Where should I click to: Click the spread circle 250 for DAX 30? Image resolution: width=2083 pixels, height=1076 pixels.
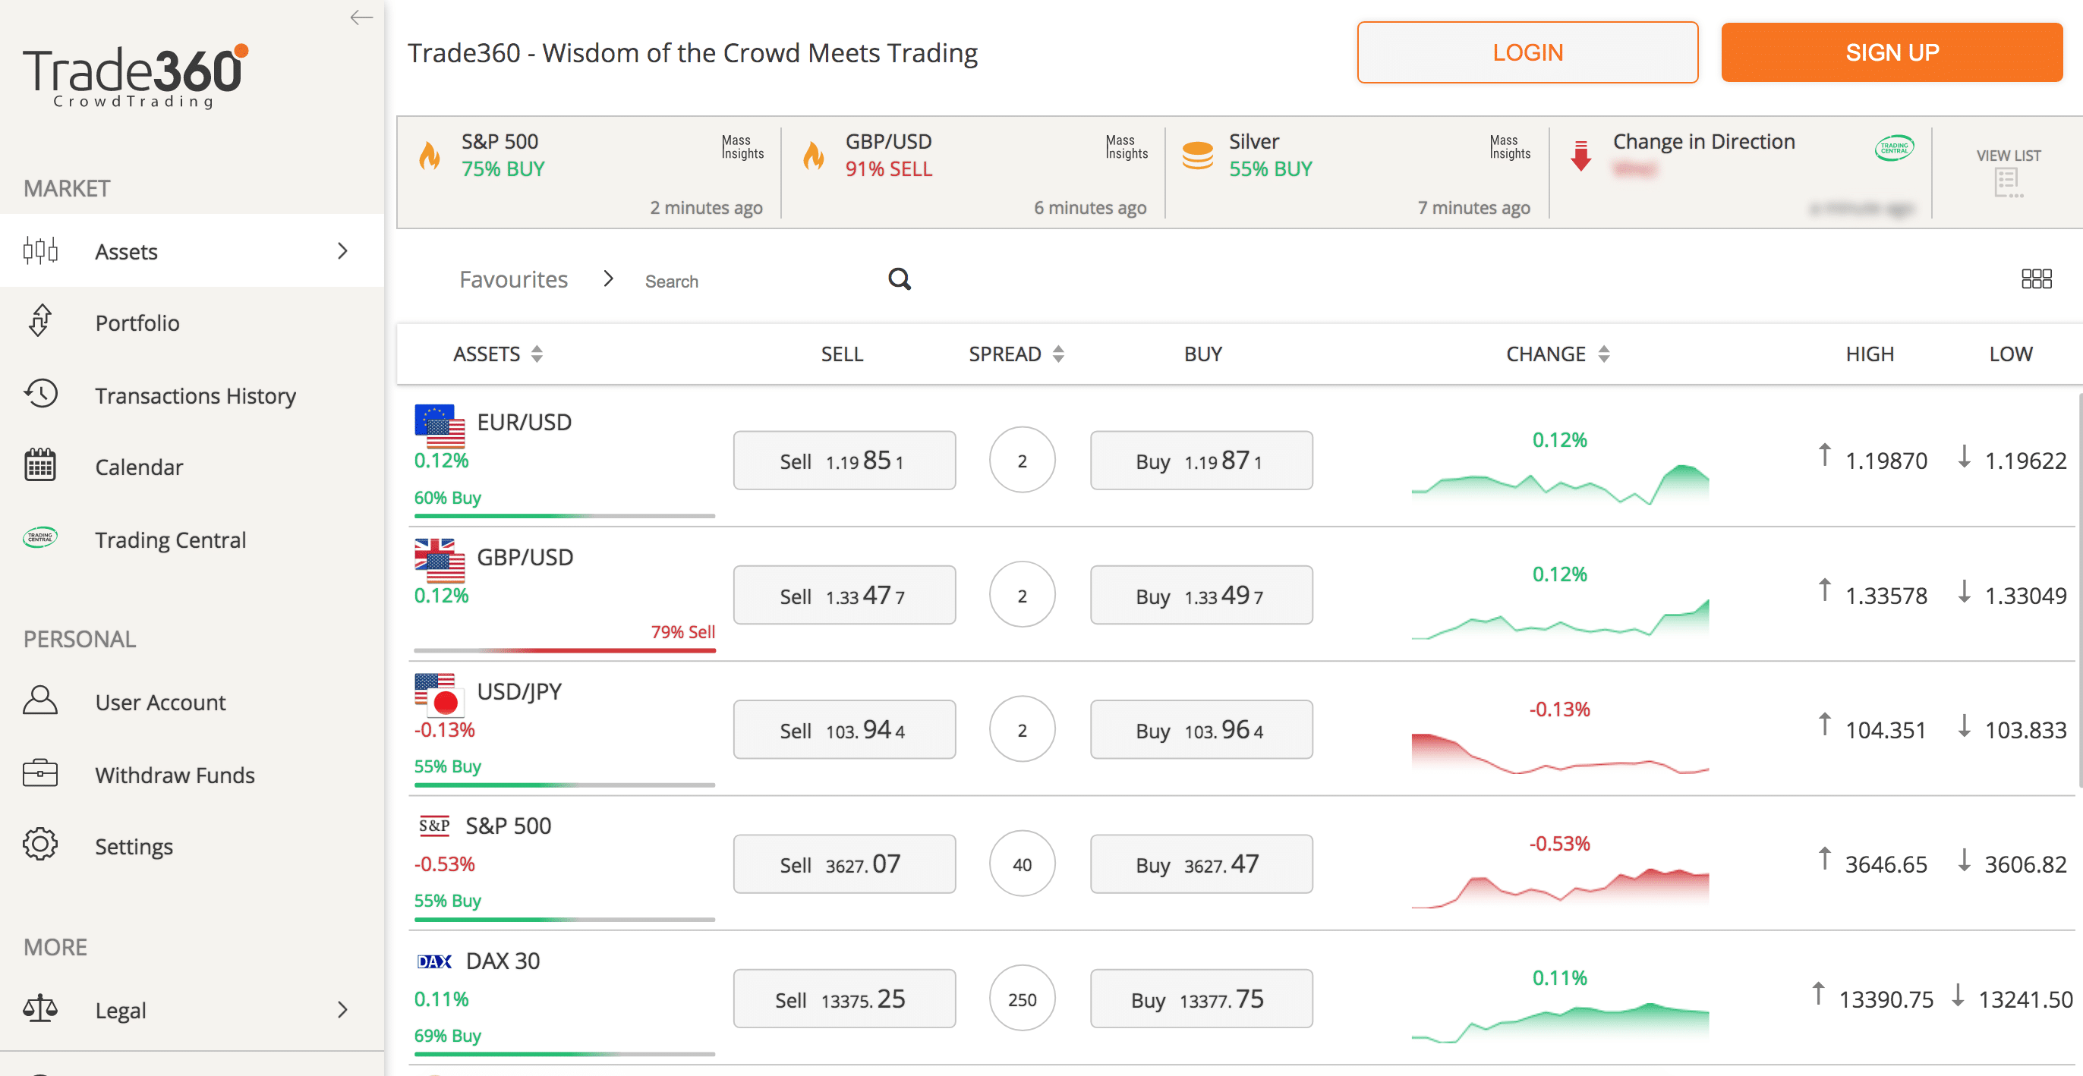pos(1022,999)
